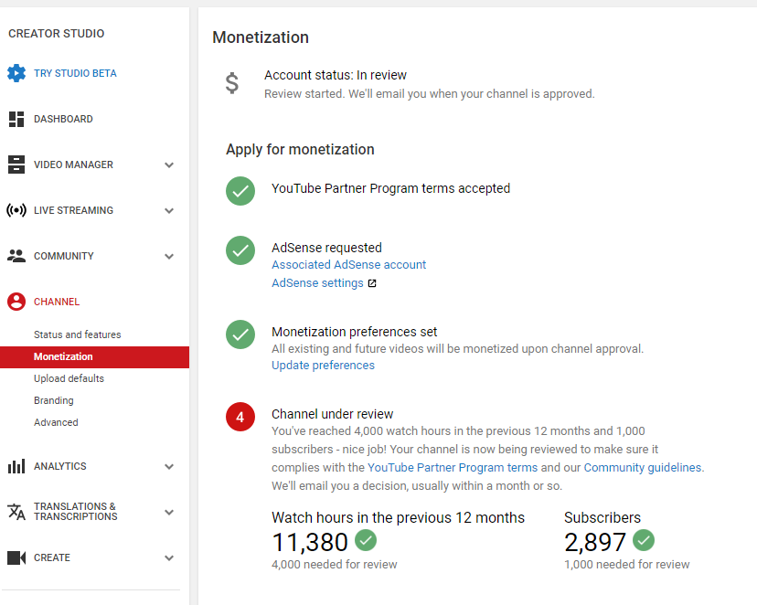Click the Channel person icon
This screenshot has width=757, height=605.
(x=16, y=302)
